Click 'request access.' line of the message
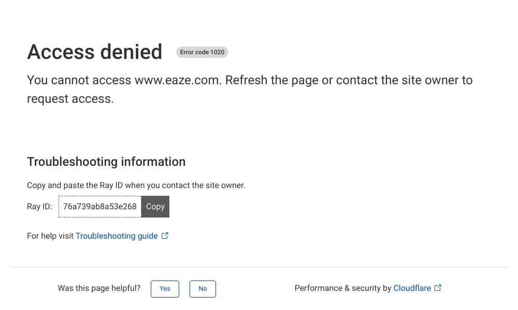 click(70, 99)
